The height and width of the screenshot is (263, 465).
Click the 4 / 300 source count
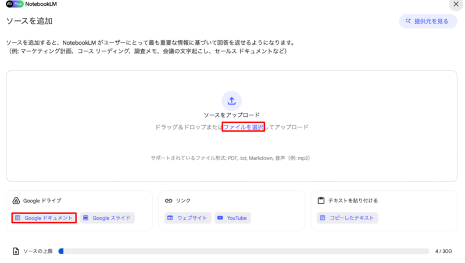tap(443, 251)
